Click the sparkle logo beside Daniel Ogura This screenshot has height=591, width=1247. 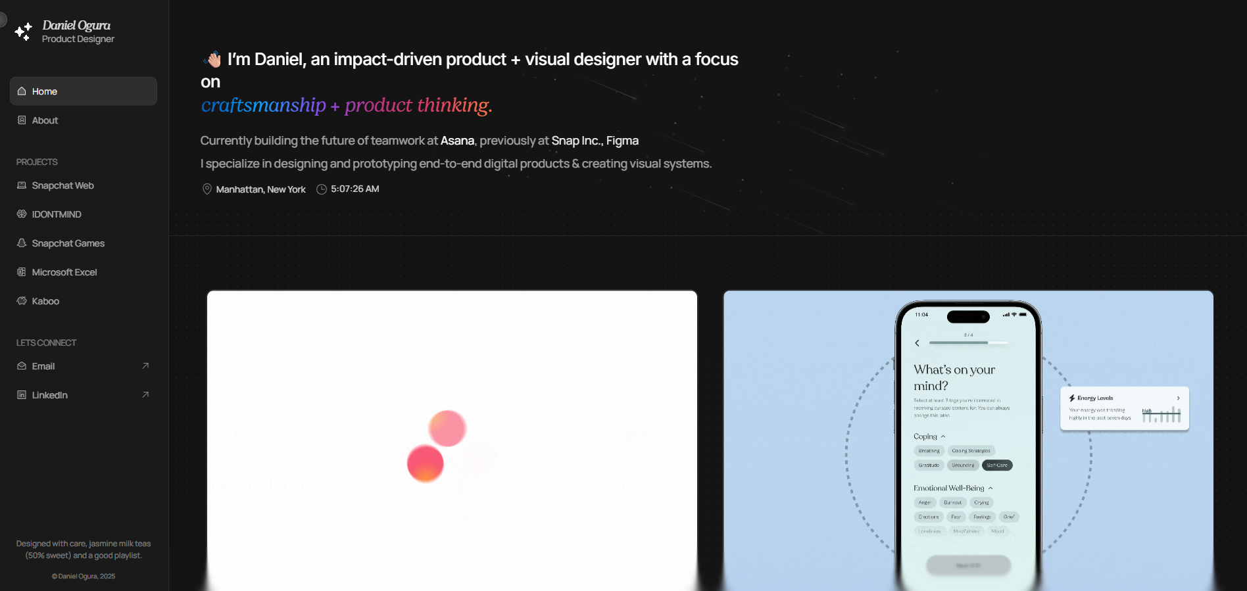(23, 32)
